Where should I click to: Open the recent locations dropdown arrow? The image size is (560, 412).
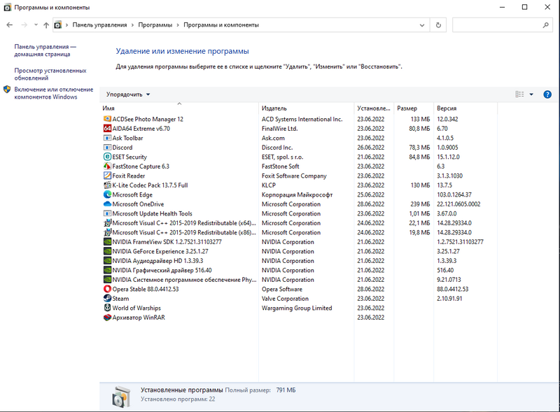[36, 24]
